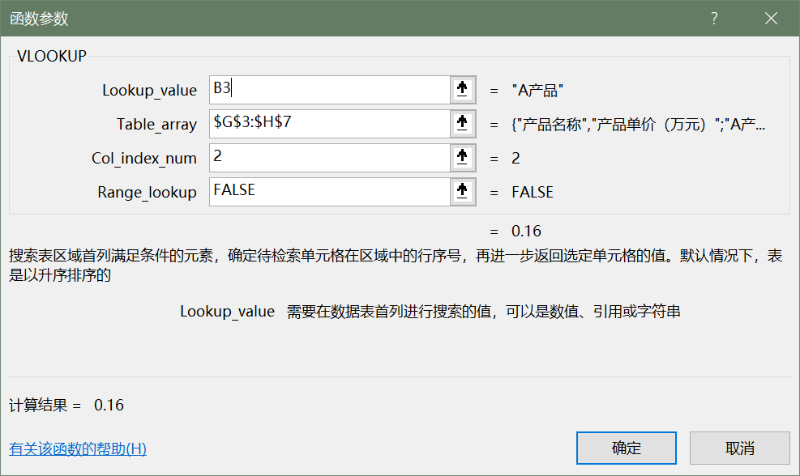Close the 函数参数 dialog with the X
Screen dimensions: 800x476
click(x=771, y=18)
